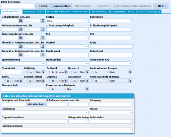Click the Kreis input field
171x137 pixels.
tap(111, 47)
